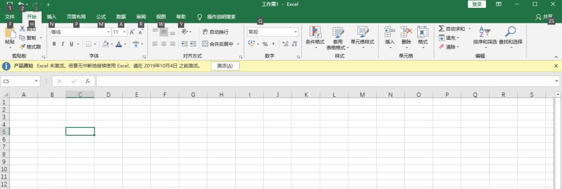The height and width of the screenshot is (189, 562).
Task: Expand the Clear (清除) dropdown
Action: coord(458,47)
